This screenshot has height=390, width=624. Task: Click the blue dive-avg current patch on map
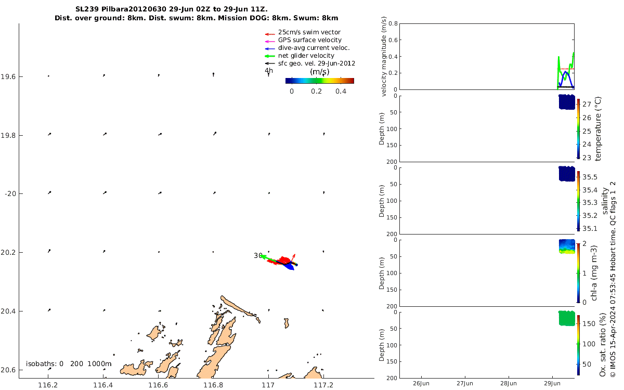click(290, 266)
